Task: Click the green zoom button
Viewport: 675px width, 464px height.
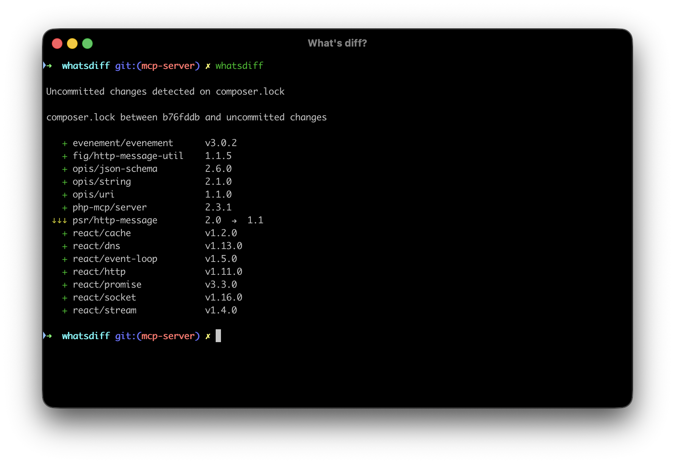Action: [x=87, y=44]
